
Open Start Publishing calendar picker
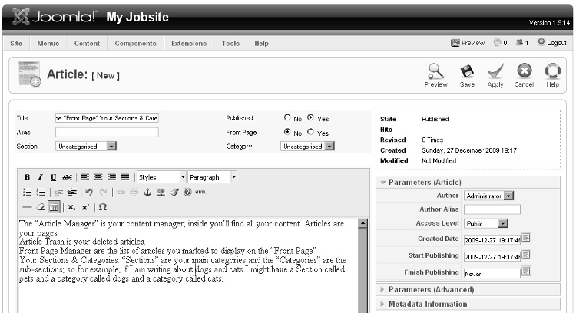(x=526, y=254)
